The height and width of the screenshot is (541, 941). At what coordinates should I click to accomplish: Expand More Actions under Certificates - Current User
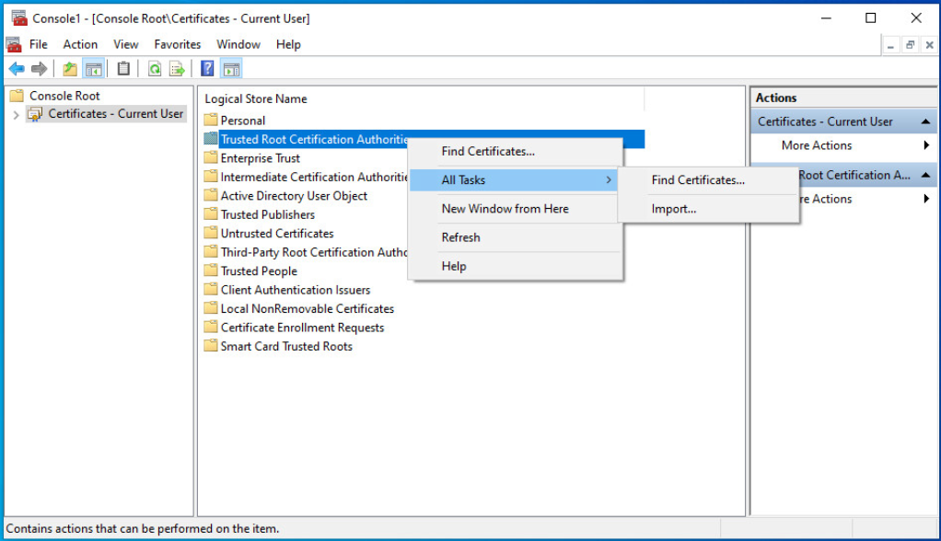(817, 145)
